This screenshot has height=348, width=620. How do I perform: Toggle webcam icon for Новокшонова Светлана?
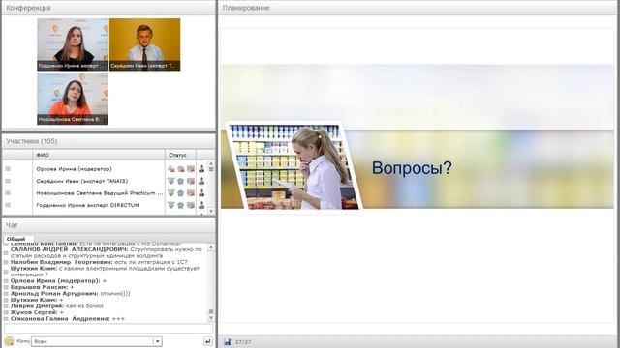coord(181,193)
